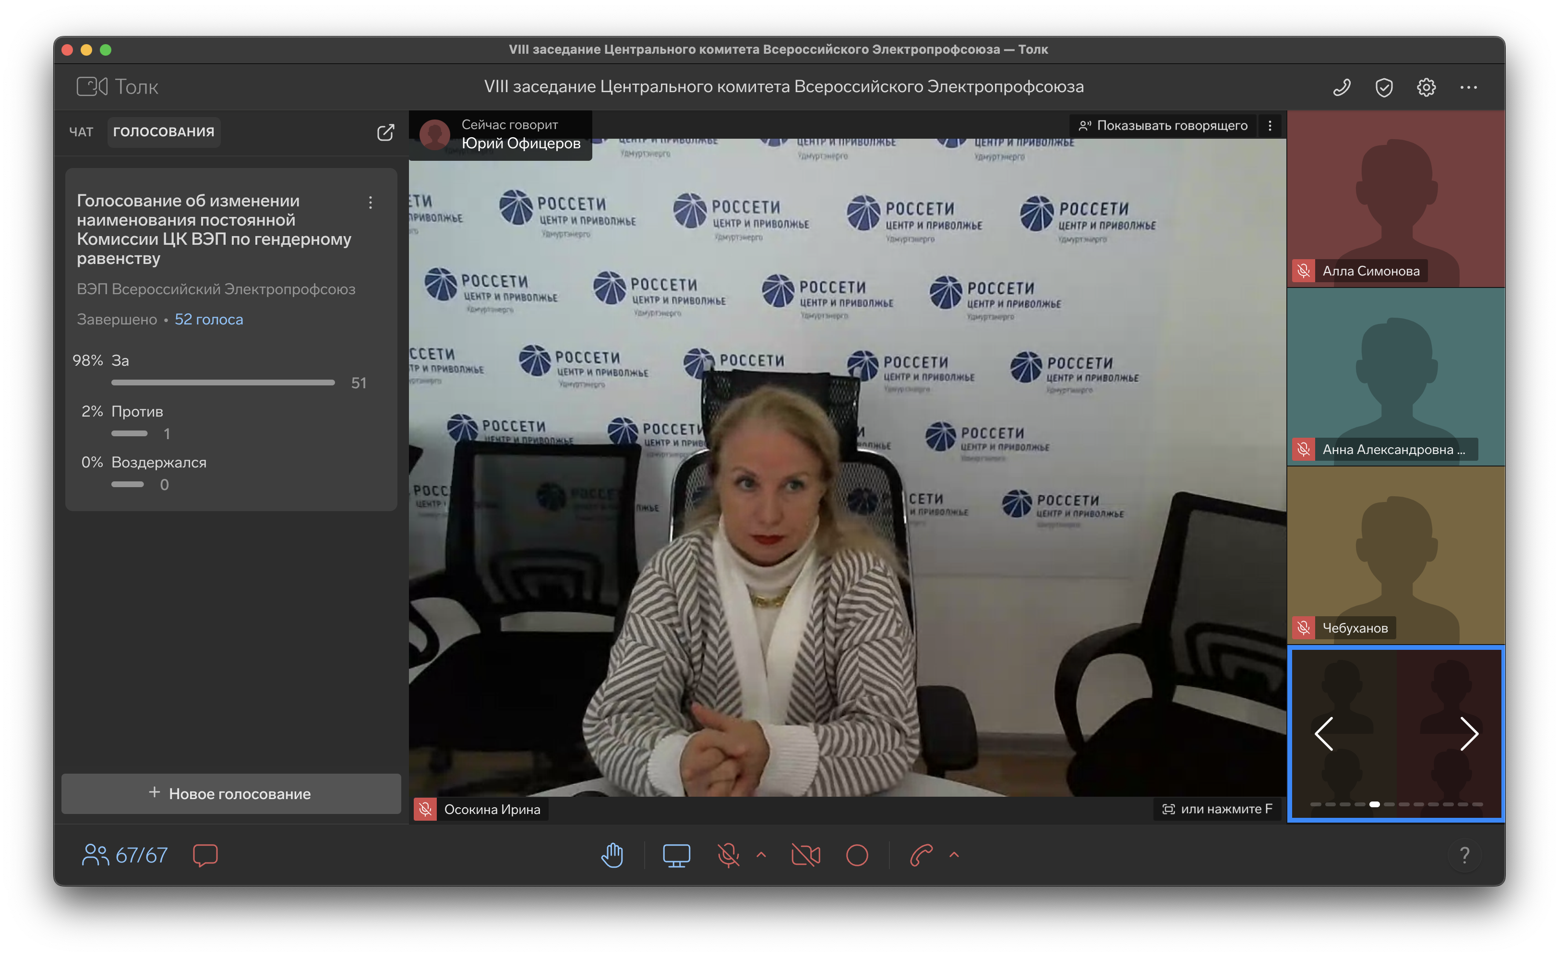Screen dimensions: 1559x957
Task: Open help question mark button
Action: 1465,855
